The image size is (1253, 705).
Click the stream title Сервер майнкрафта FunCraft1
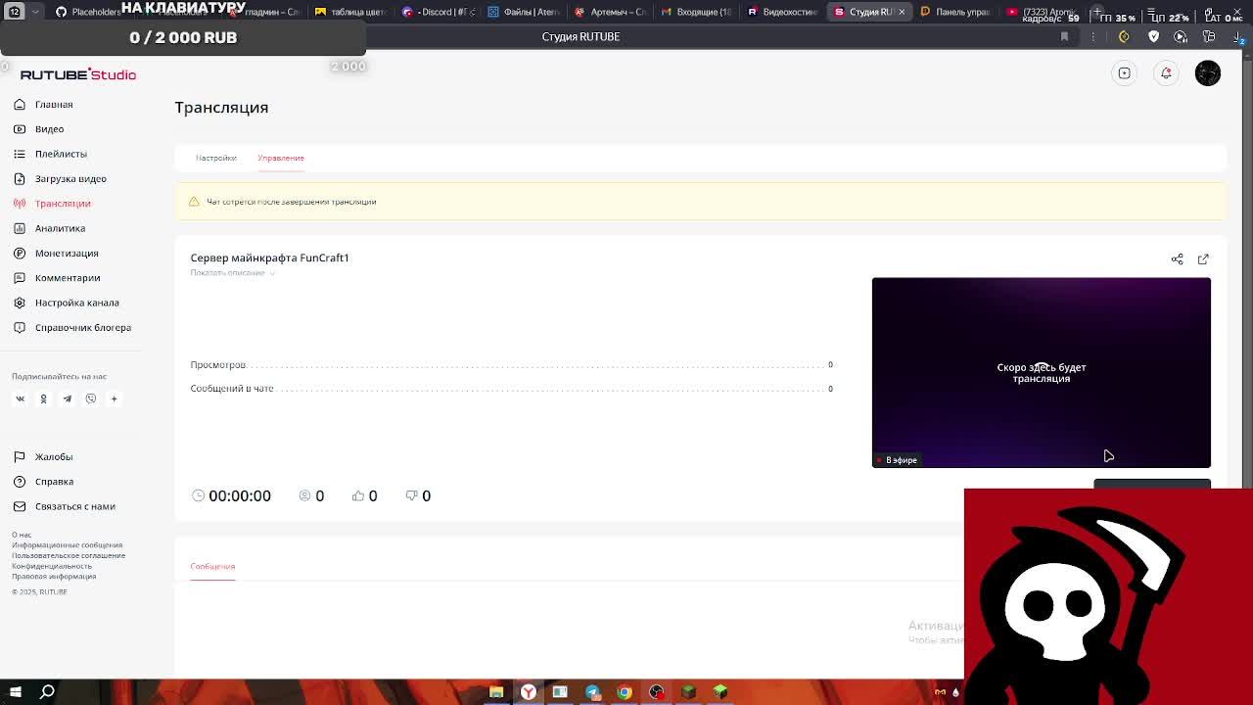click(269, 258)
